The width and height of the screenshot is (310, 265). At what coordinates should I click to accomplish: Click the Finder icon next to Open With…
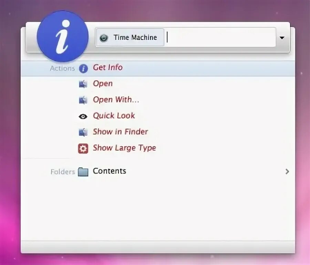[83, 100]
